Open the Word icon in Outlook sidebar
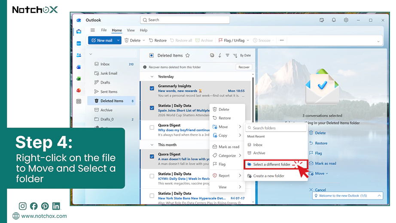Screen dimensions: 396x223 click(x=79, y=67)
